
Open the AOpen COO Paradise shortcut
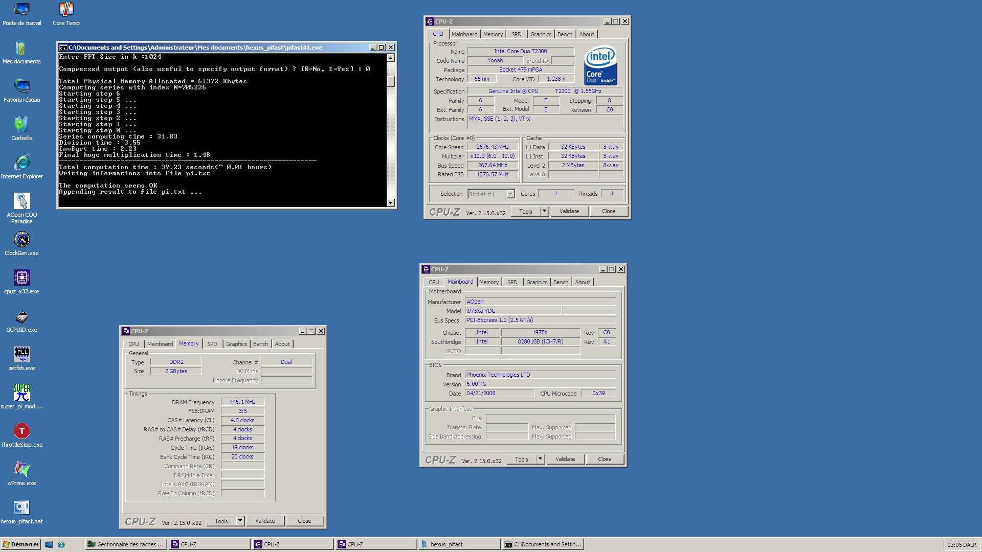tap(21, 209)
